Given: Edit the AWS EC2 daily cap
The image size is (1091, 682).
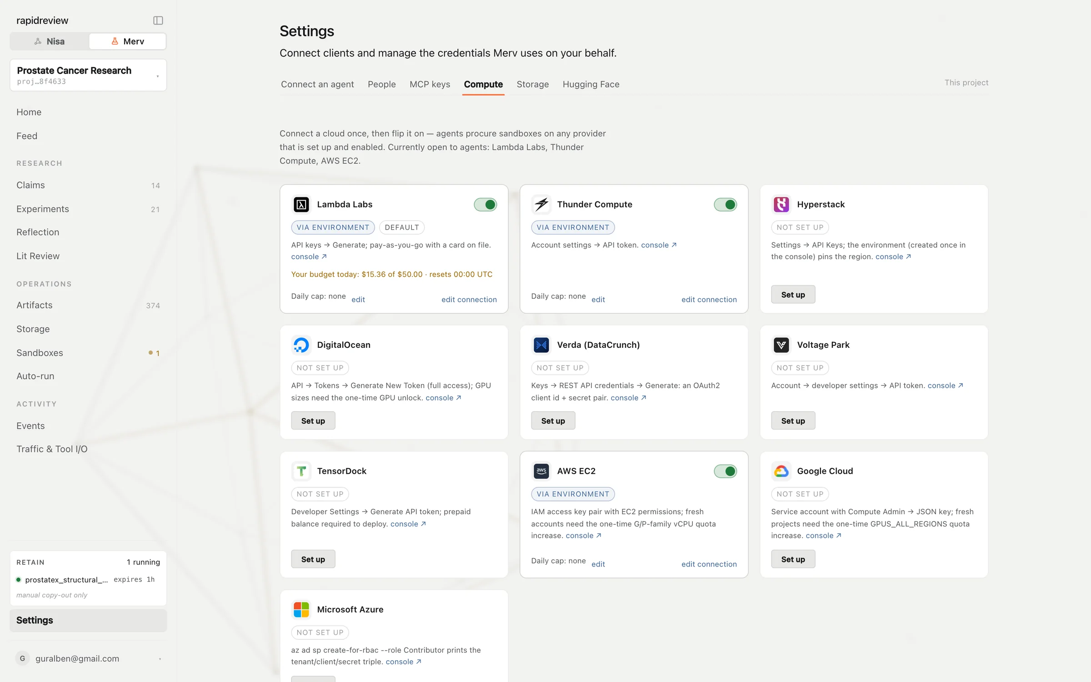Looking at the screenshot, I should (598, 564).
